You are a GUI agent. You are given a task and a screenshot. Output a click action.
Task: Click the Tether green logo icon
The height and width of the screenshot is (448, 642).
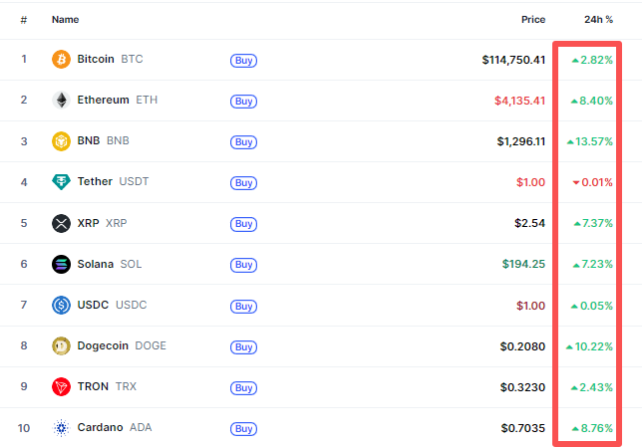tap(62, 182)
